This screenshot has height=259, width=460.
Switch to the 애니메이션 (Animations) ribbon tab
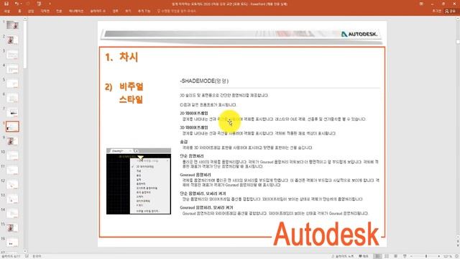(x=76, y=12)
